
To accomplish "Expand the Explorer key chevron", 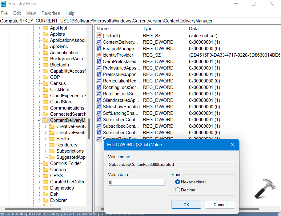I will tap(39, 200).
